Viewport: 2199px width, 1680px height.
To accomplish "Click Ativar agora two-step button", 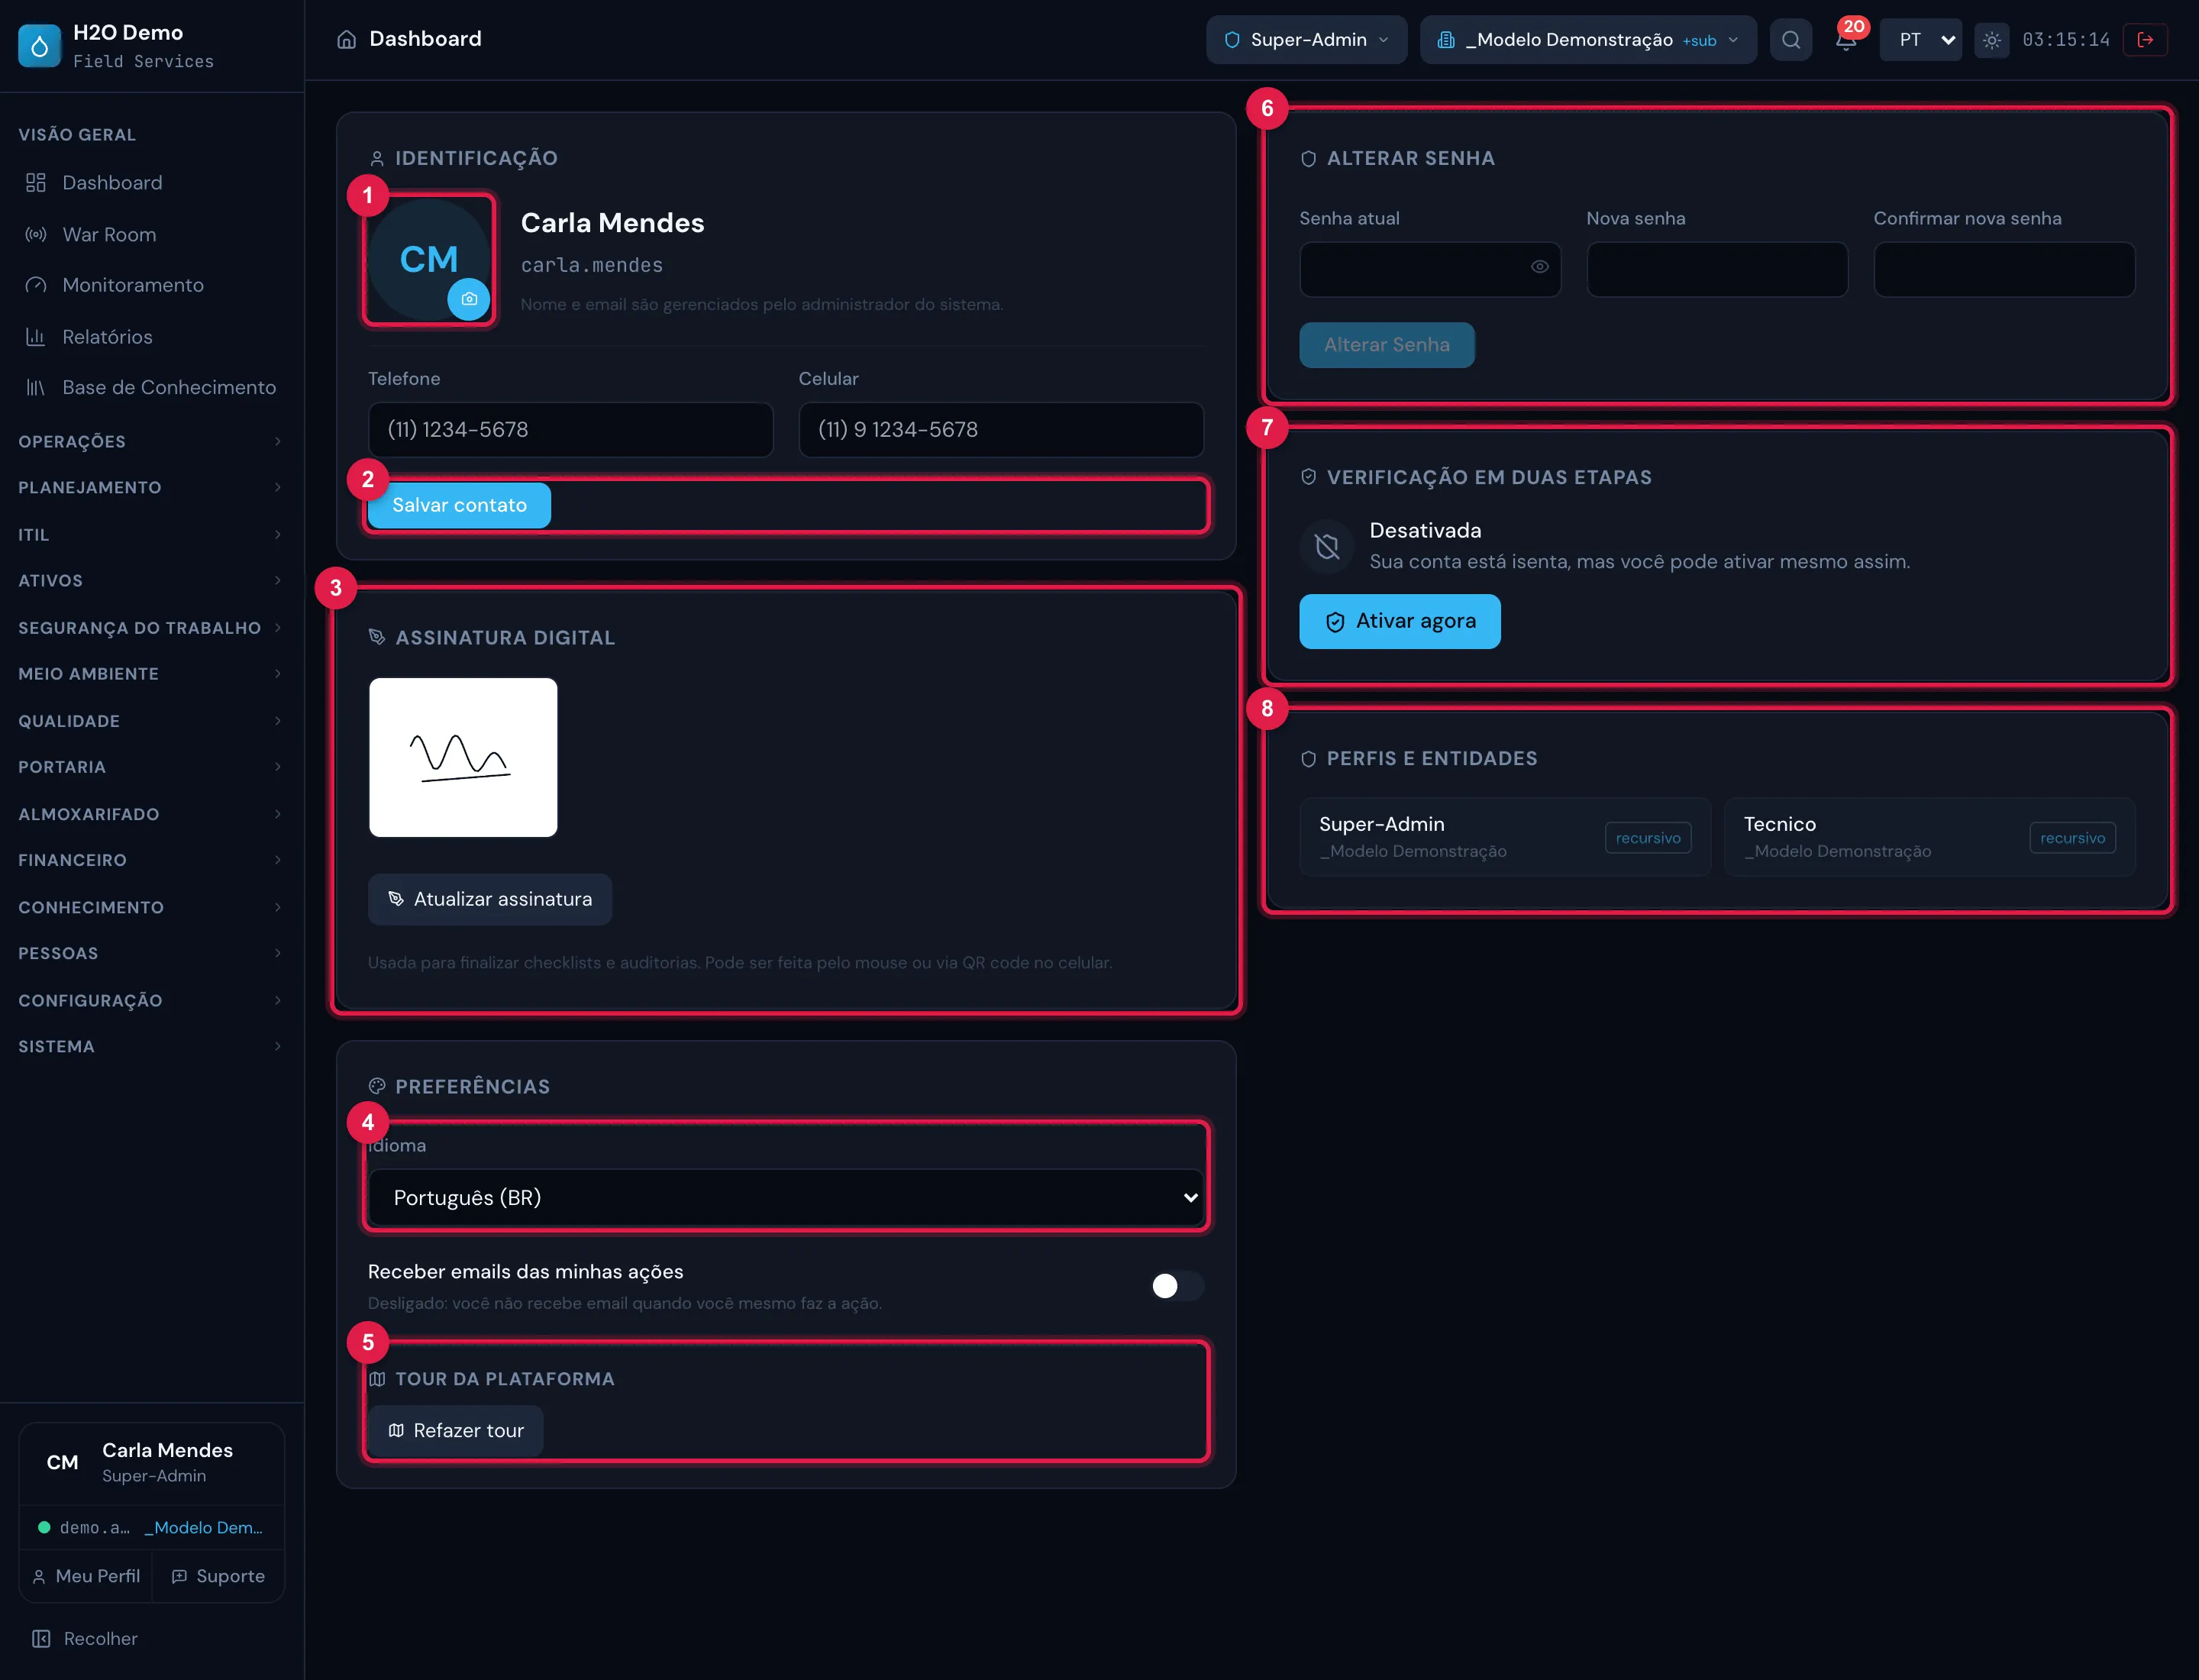I will click(1400, 622).
